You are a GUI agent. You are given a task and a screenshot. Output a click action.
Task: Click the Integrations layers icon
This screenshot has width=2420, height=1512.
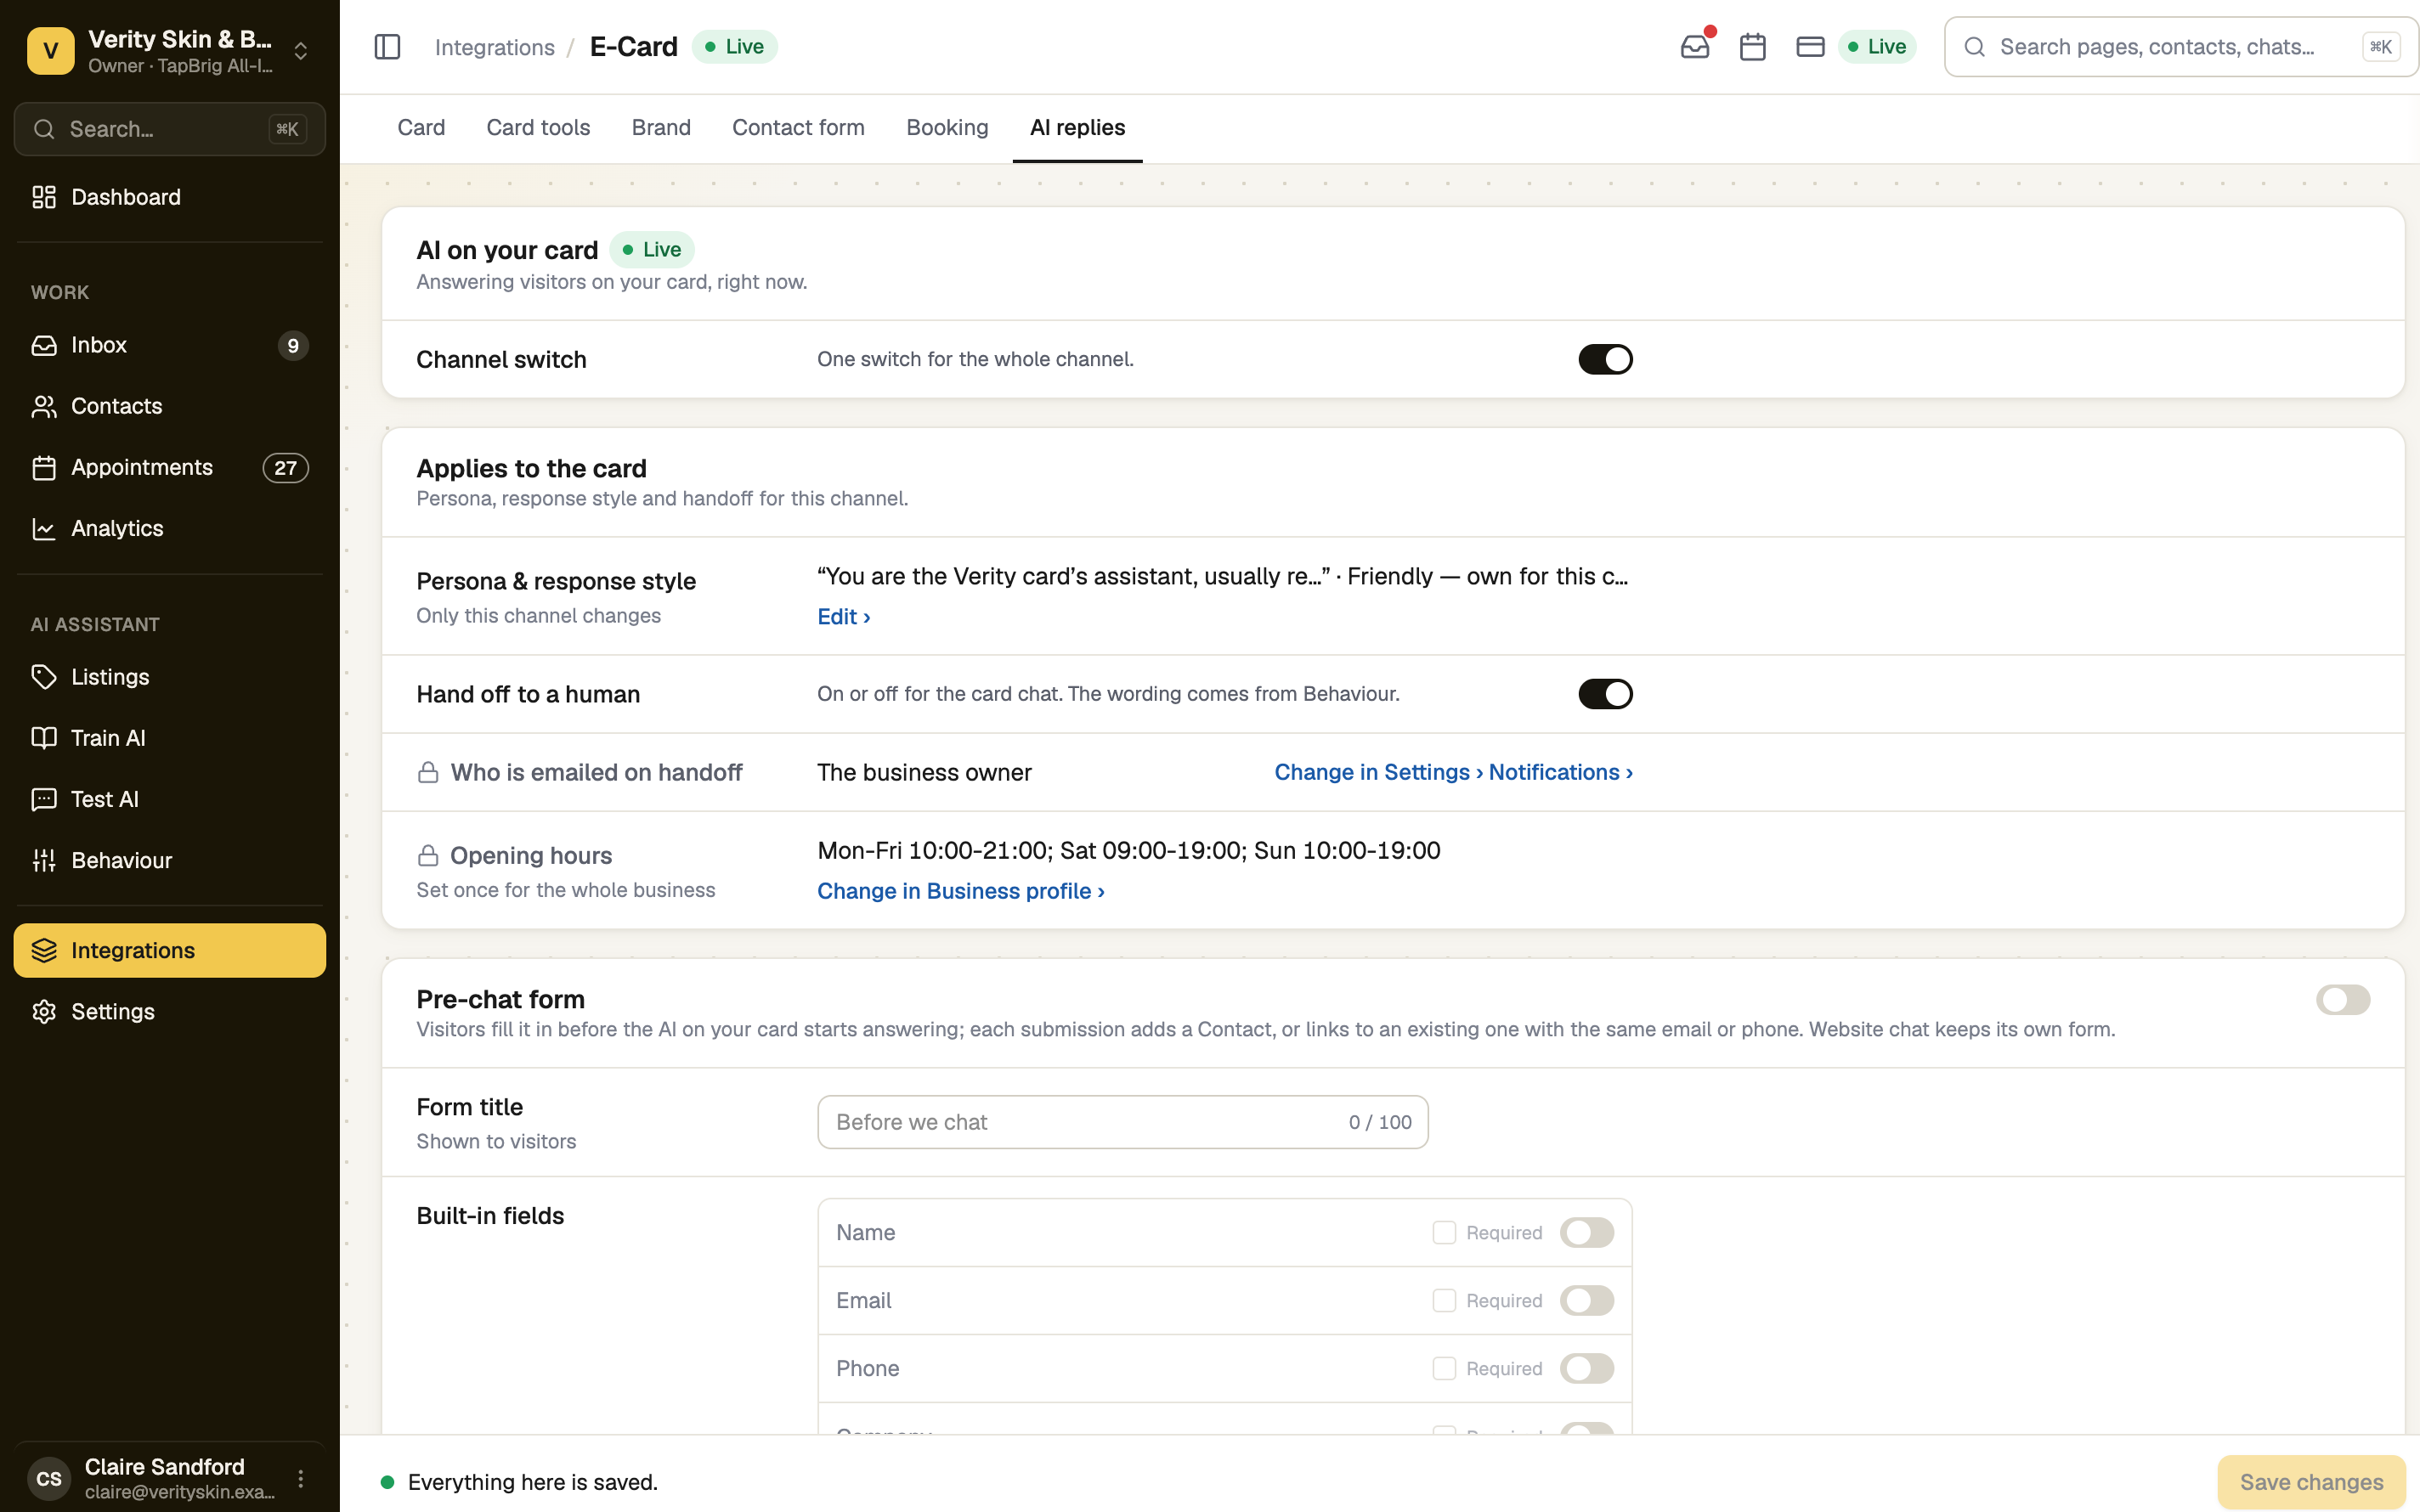[x=44, y=950]
